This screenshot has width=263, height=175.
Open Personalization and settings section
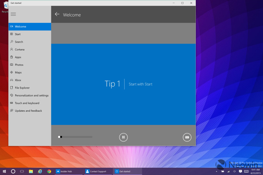click(x=30, y=95)
